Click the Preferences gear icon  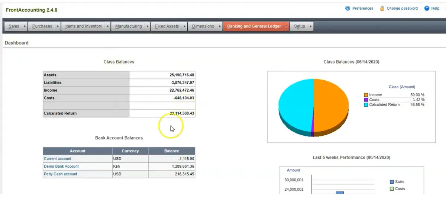click(348, 8)
